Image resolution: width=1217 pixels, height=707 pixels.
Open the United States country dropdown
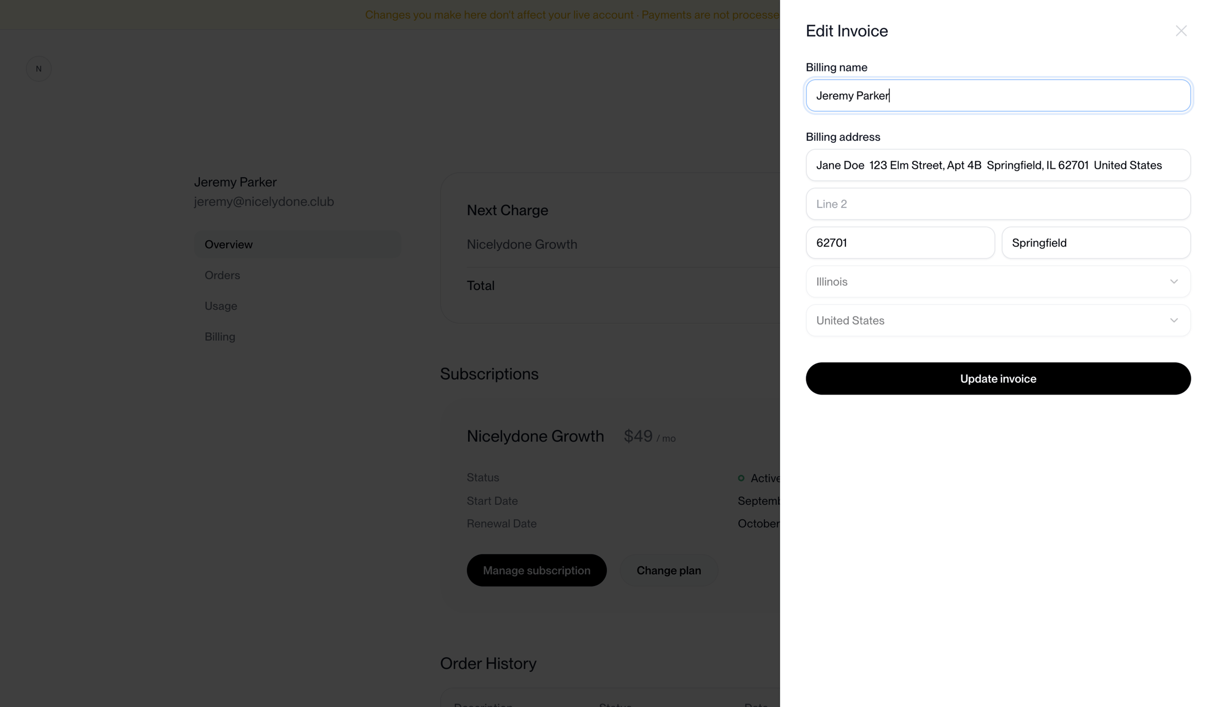(x=998, y=320)
